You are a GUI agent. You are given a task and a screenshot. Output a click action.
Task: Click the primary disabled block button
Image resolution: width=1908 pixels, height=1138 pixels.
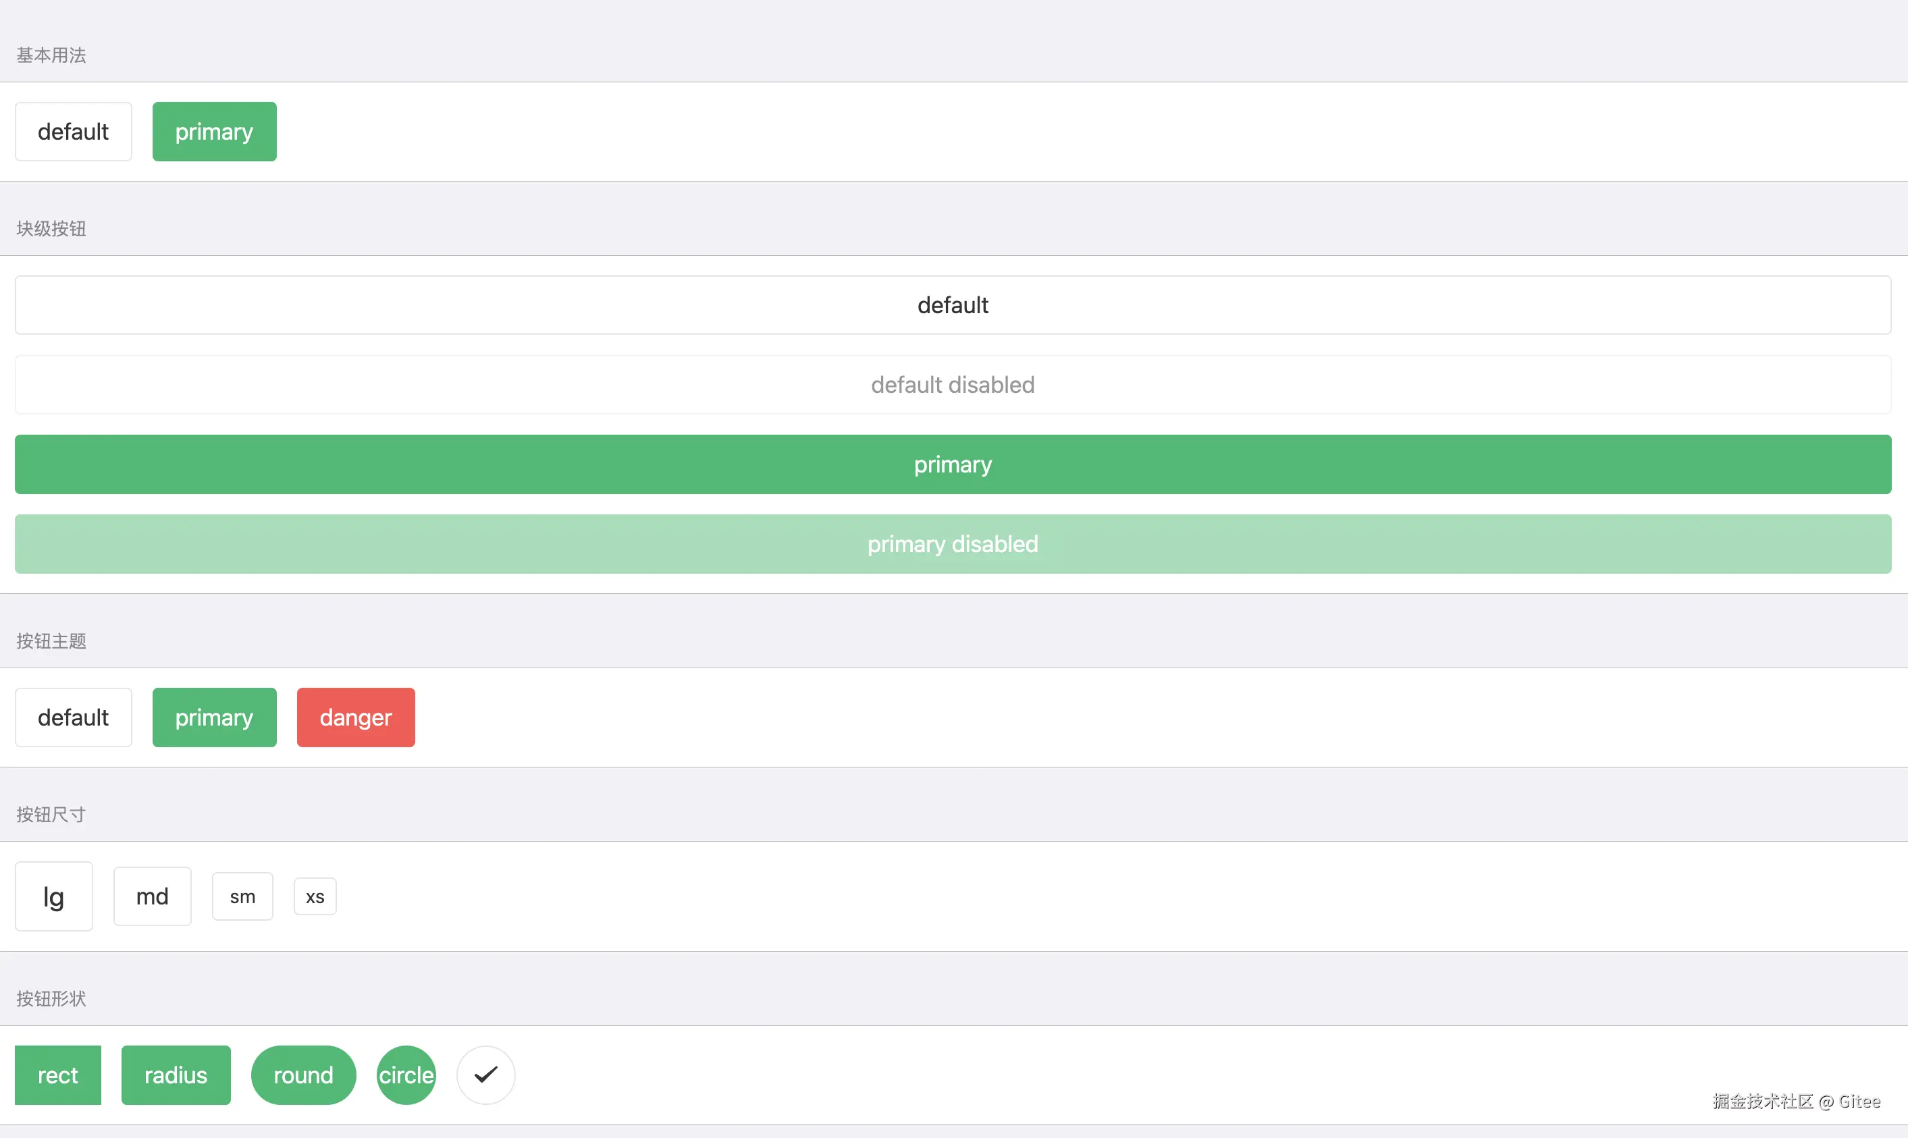953,544
